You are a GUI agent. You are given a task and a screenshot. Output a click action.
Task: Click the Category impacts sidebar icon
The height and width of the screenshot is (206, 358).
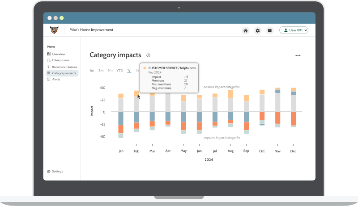(x=49, y=73)
